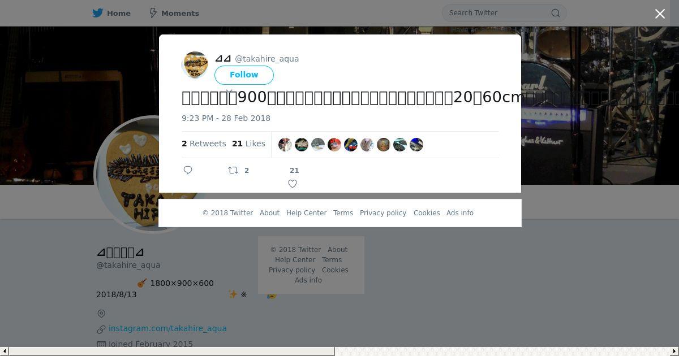Click the Search Twitter input field
This screenshot has height=356, width=679.
point(498,13)
